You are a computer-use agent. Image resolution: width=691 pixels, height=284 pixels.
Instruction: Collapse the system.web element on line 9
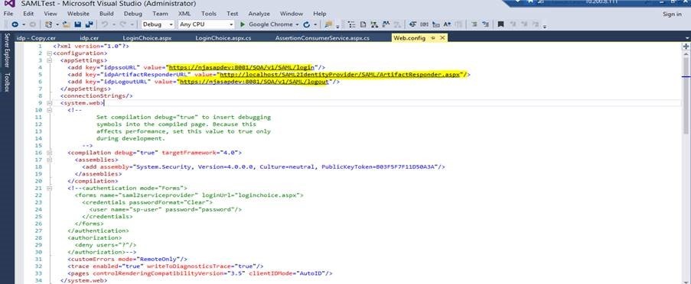pos(49,103)
